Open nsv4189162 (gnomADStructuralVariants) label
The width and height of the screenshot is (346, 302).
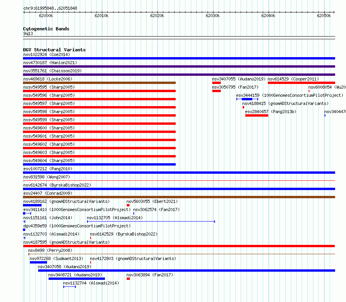click(x=66, y=201)
